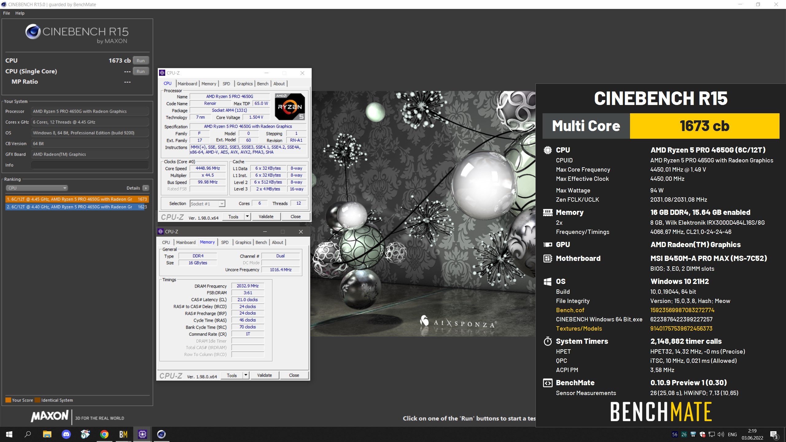Click the ranking Details arrow button

pos(146,188)
